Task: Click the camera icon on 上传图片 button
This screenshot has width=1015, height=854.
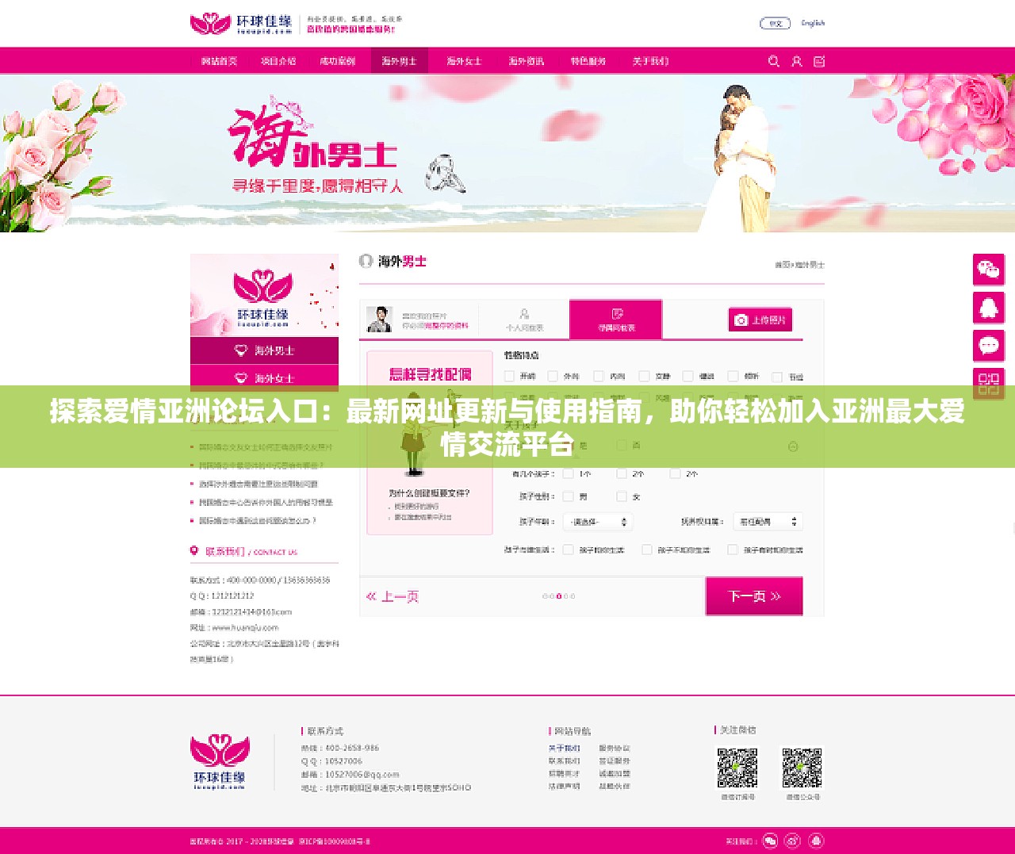Action: click(741, 320)
